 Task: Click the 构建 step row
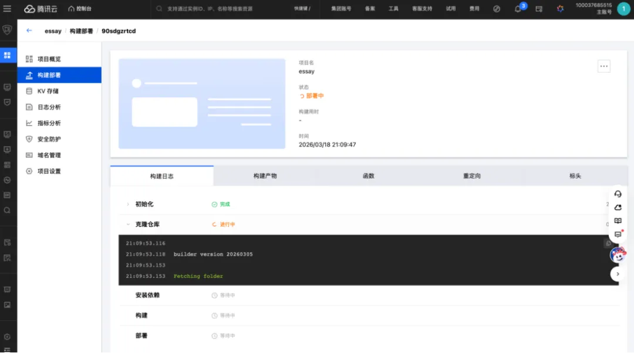point(369,315)
